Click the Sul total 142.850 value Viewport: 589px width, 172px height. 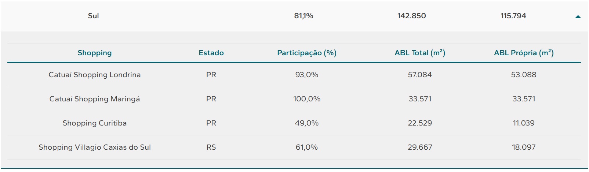tap(411, 16)
